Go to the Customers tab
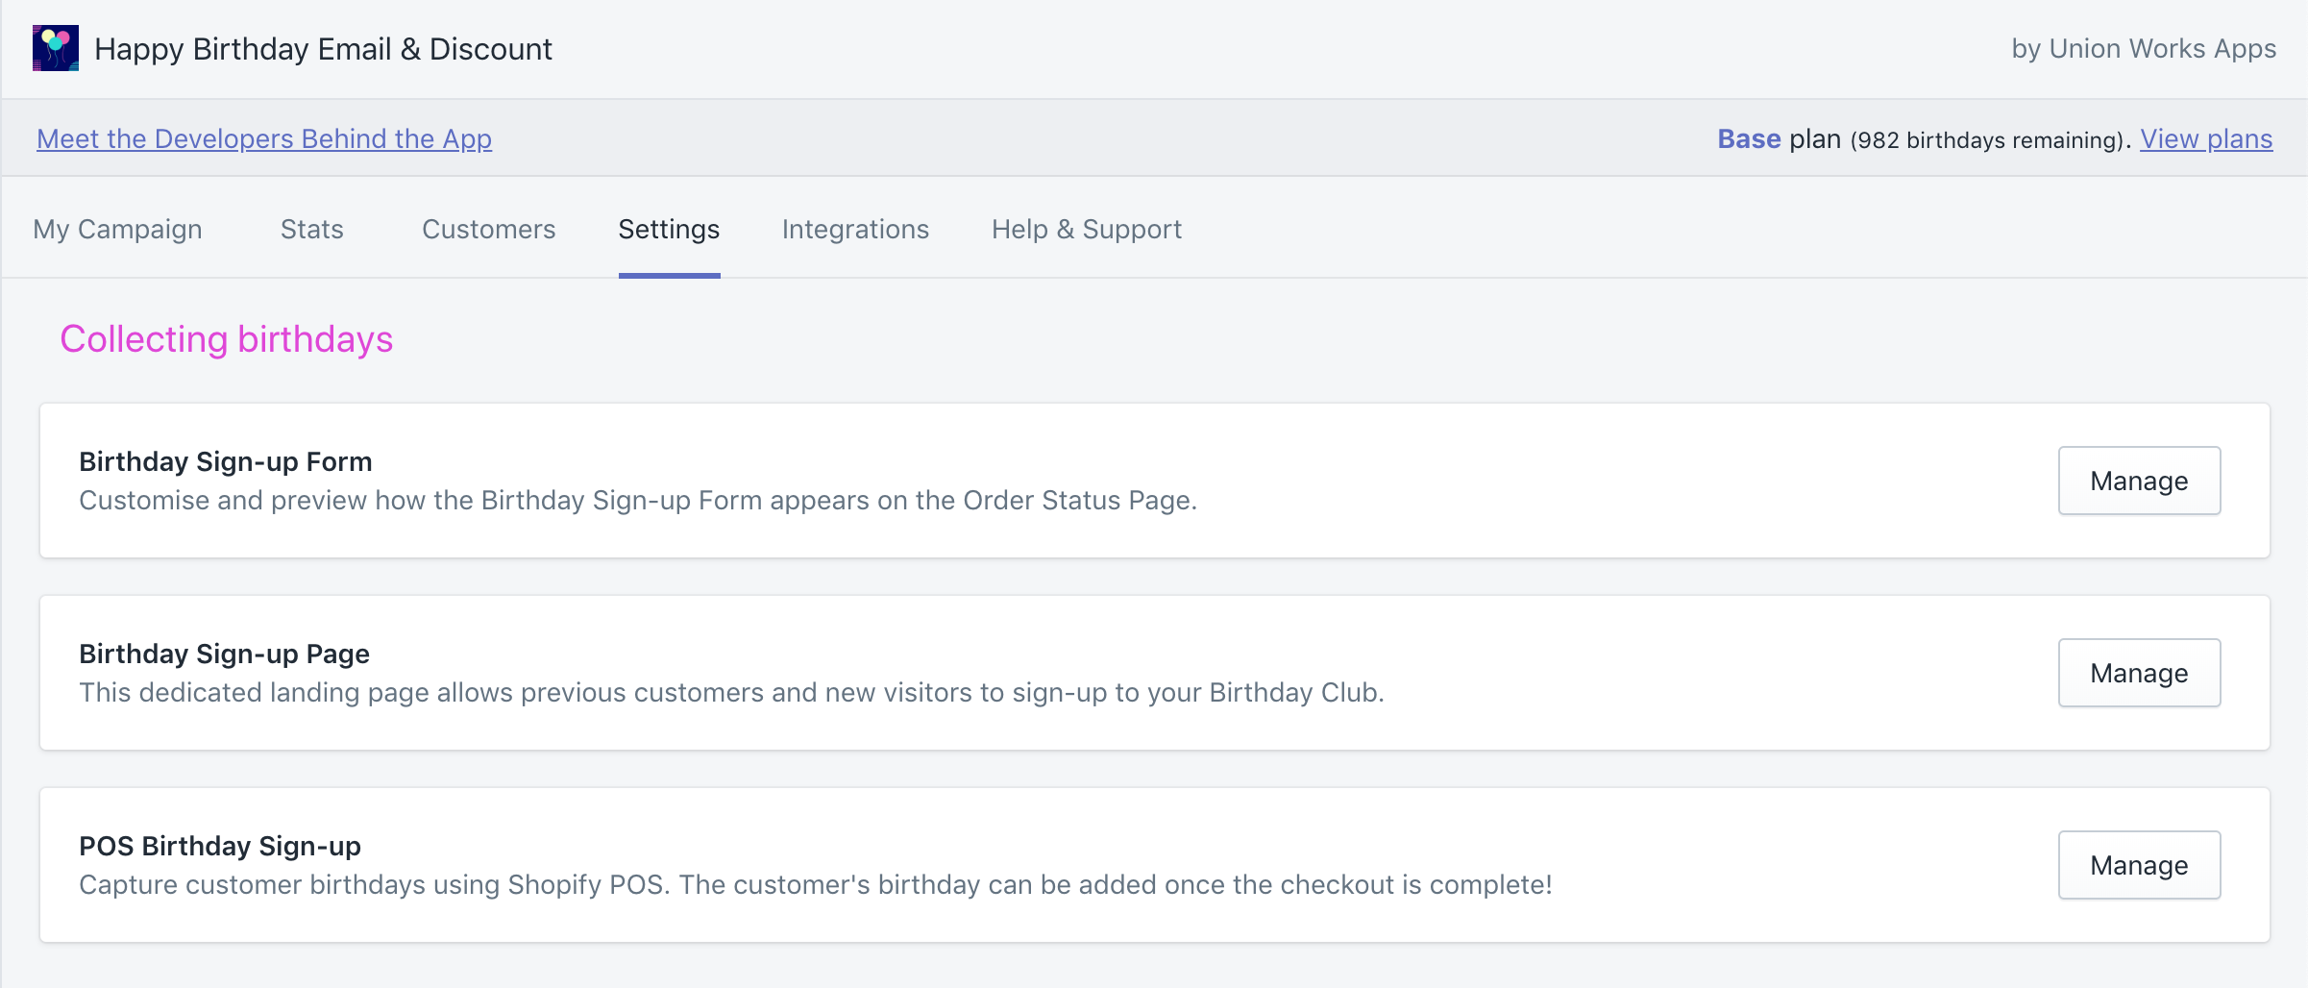2308x988 pixels. coord(488,229)
